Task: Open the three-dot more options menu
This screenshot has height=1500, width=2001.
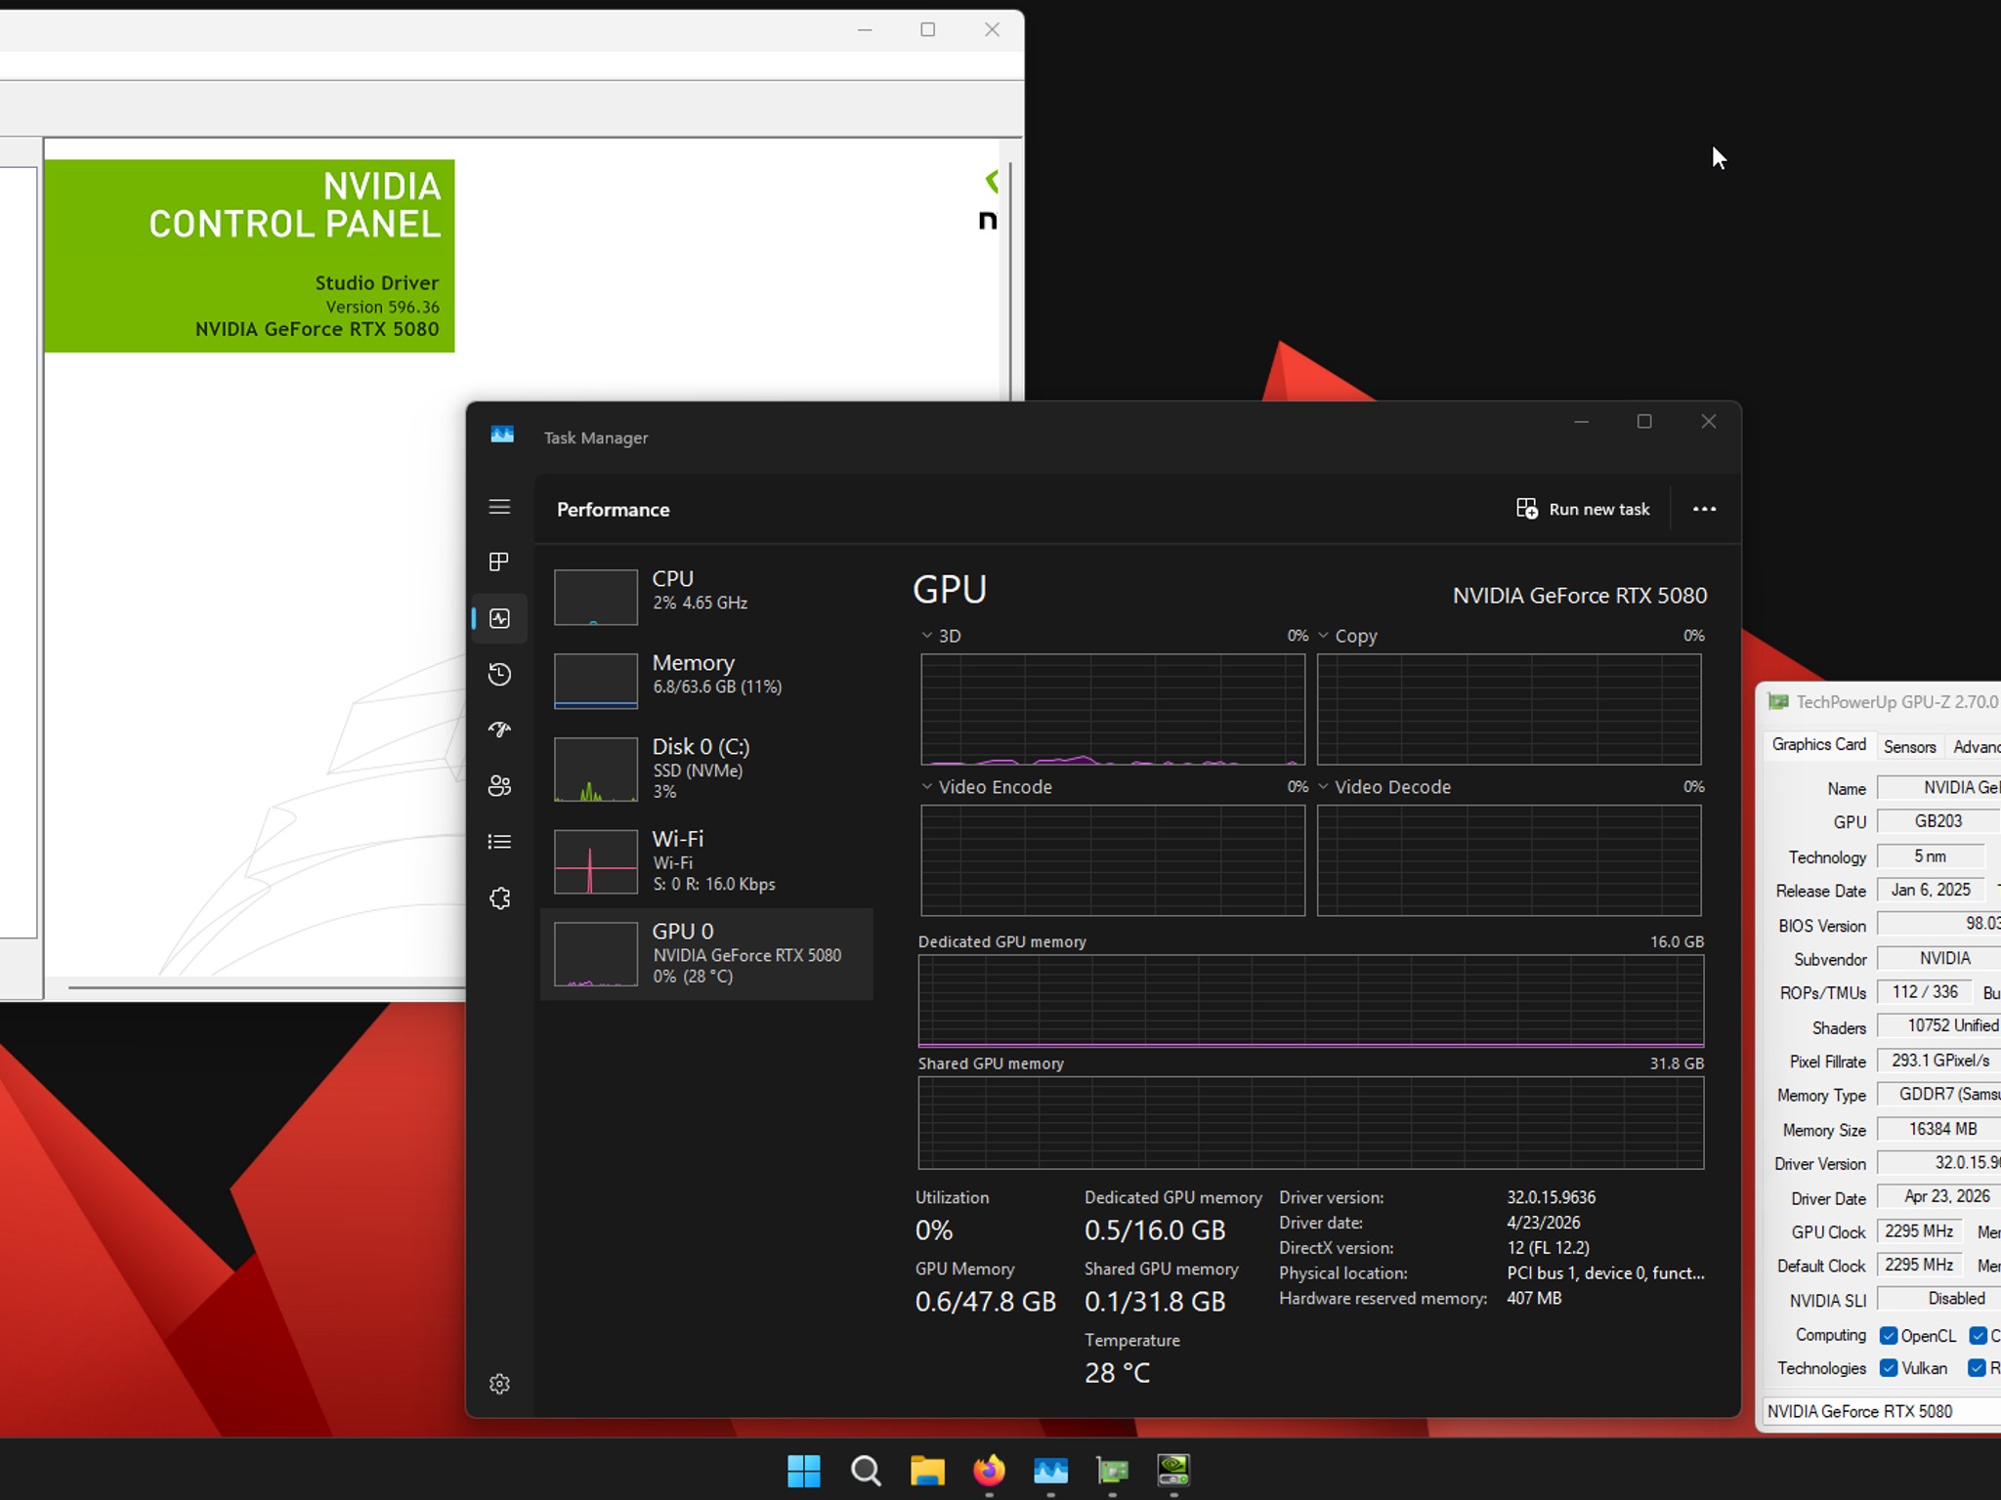Action: pos(1704,509)
